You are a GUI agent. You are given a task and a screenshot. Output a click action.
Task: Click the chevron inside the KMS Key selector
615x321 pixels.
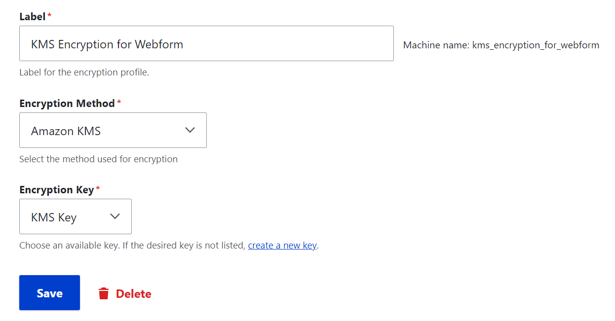[115, 216]
